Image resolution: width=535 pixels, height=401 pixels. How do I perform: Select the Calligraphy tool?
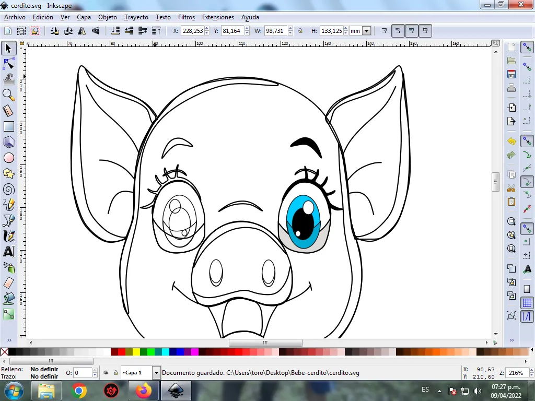[8, 236]
